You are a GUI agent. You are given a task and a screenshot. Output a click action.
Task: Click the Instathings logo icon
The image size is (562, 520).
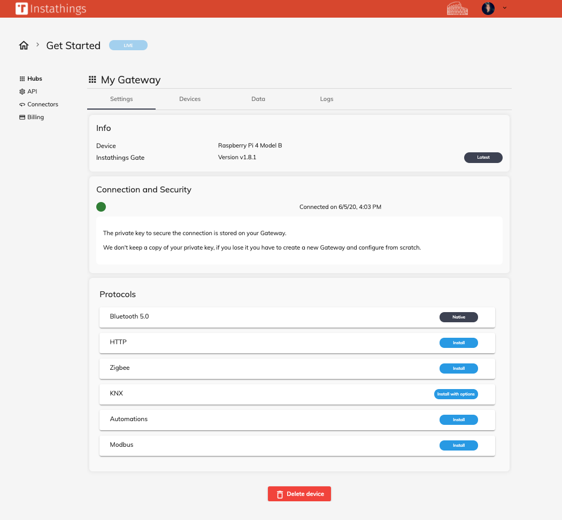tap(21, 8)
